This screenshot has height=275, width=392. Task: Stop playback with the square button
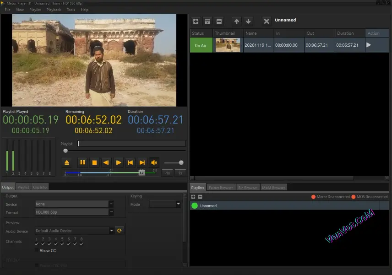pos(94,162)
